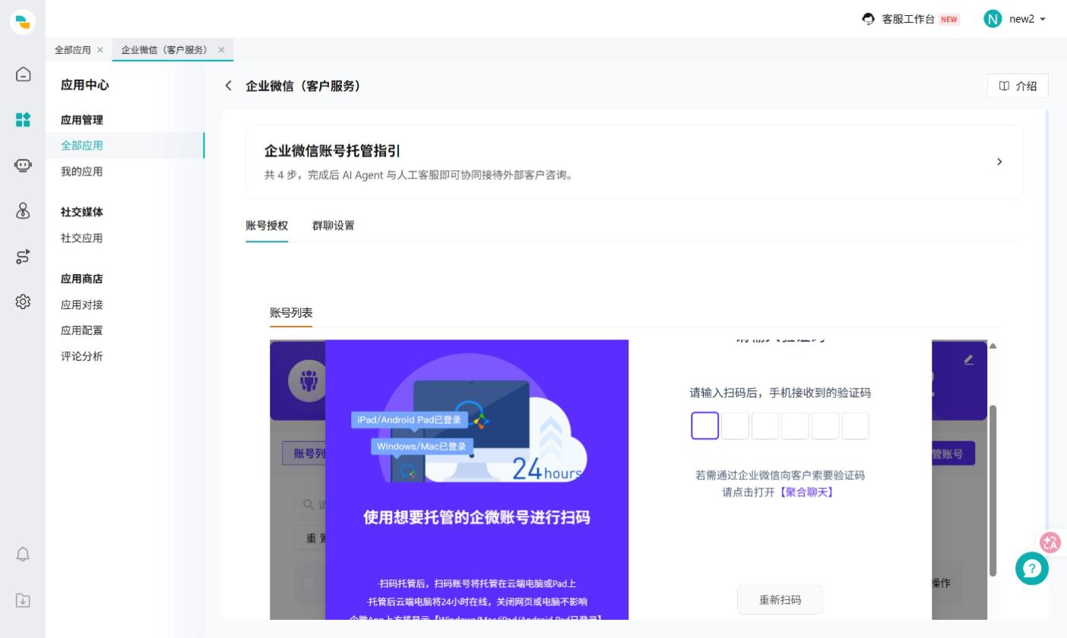The image size is (1067, 638).
Task: Open the download center icon
Action: coord(23,600)
